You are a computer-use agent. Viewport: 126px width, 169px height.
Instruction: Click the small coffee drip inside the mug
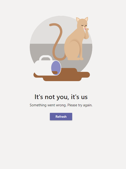pyautogui.click(x=55, y=73)
